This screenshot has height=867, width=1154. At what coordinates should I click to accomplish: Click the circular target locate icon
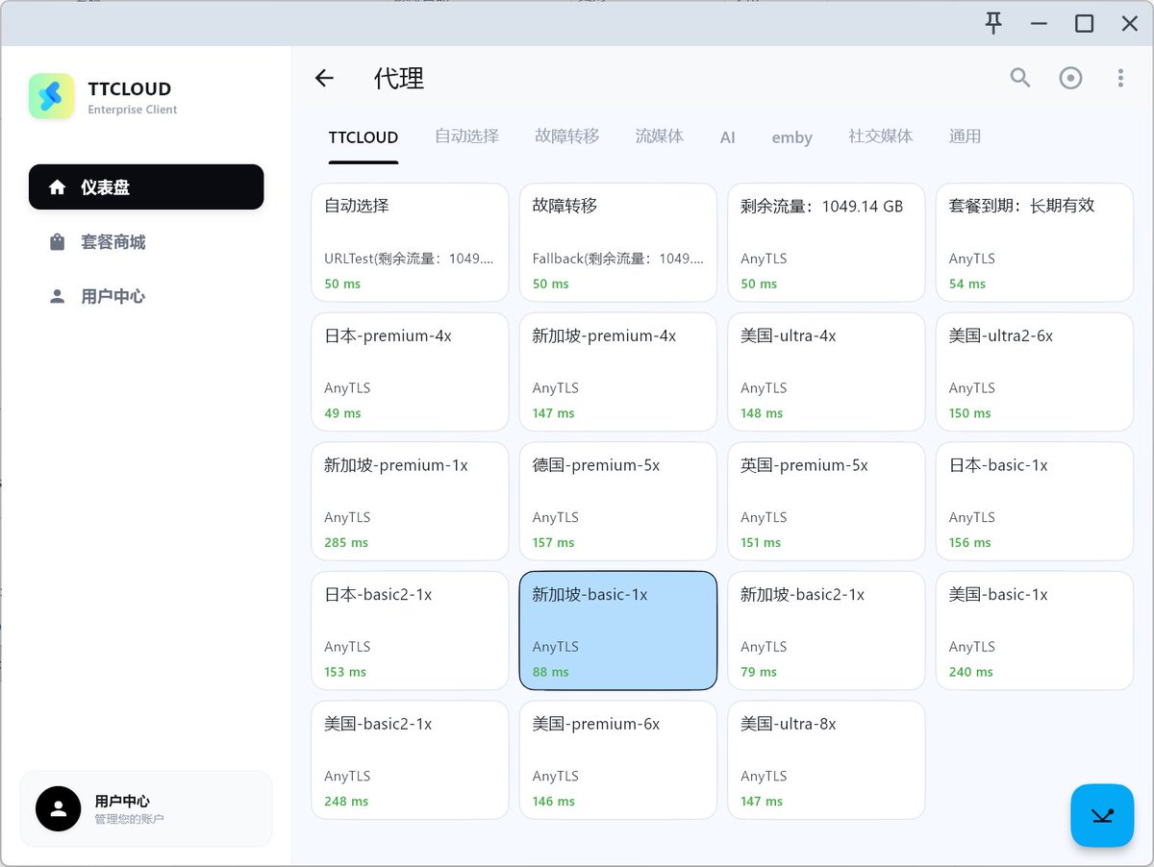click(x=1070, y=78)
